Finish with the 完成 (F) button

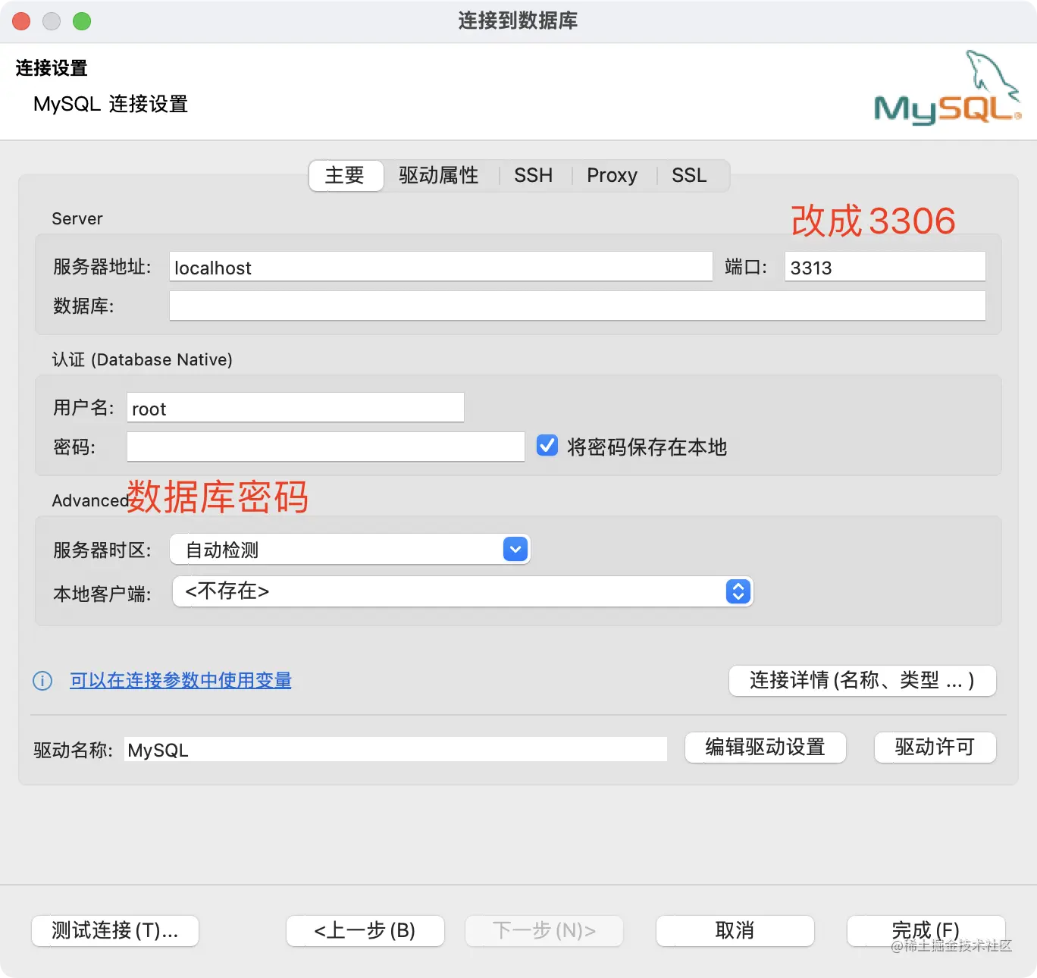(926, 931)
